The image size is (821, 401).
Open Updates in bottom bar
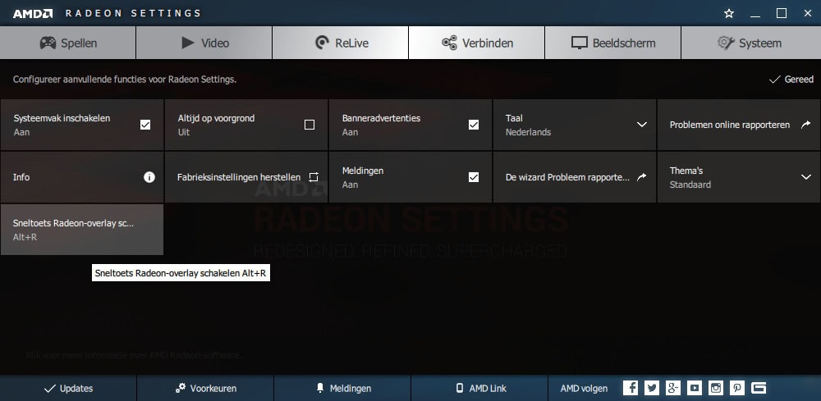pyautogui.click(x=68, y=388)
